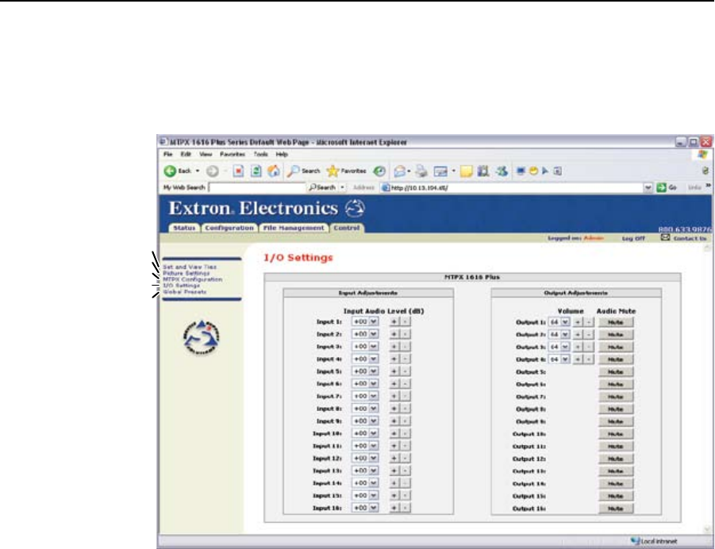Mute Output 2 audio
The height and width of the screenshot is (549, 715).
click(615, 335)
